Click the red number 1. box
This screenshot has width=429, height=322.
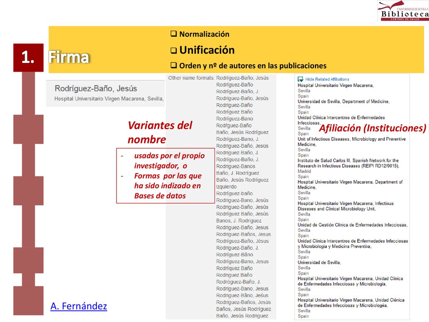coord(28,57)
